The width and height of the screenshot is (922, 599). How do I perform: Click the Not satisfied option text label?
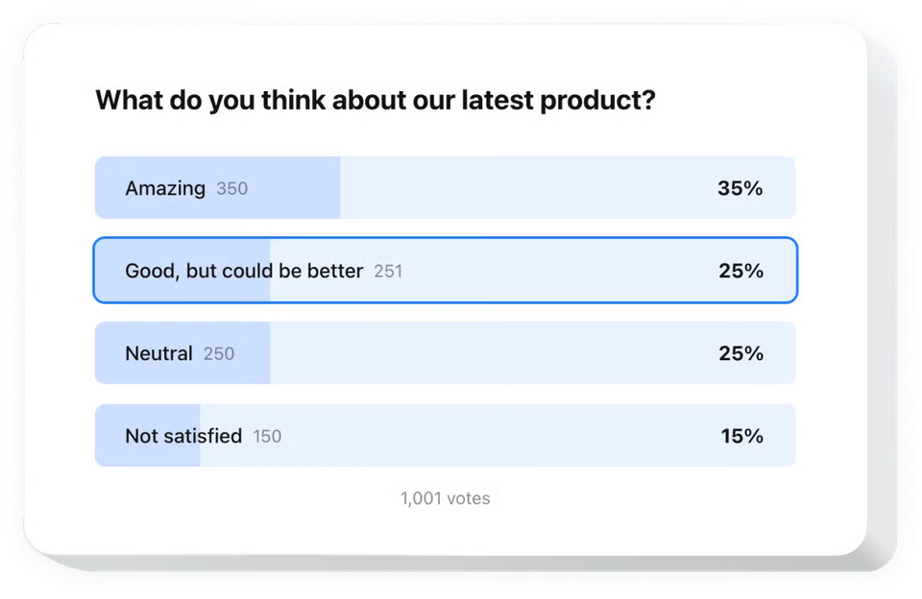tap(182, 436)
